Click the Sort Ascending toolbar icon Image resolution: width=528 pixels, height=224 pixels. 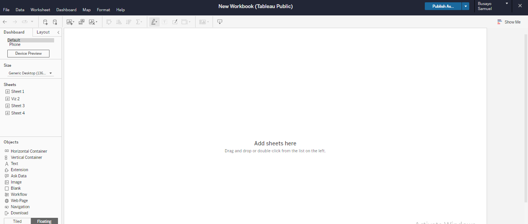(x=119, y=22)
